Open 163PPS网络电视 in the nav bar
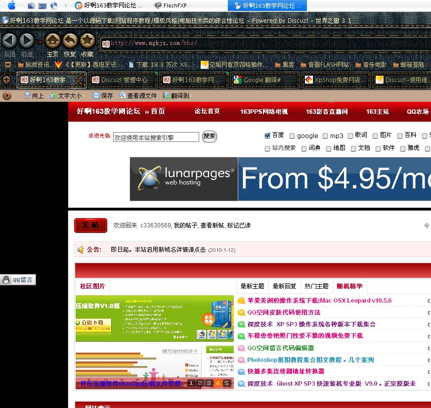This screenshot has height=408, width=431. 264,111
